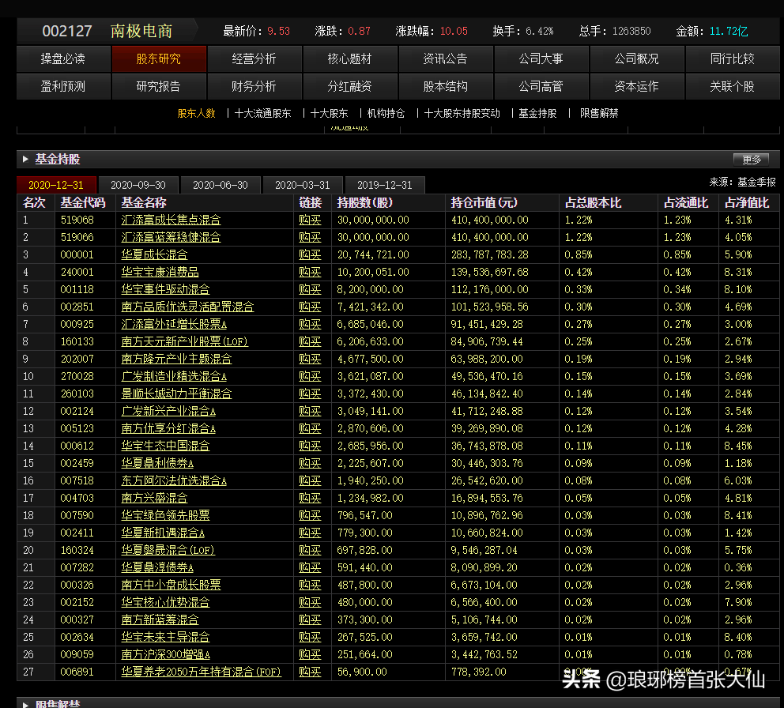Open fund link 汇添富蓝筹稳健混合
Image resolution: width=784 pixels, height=708 pixels.
coord(171,238)
